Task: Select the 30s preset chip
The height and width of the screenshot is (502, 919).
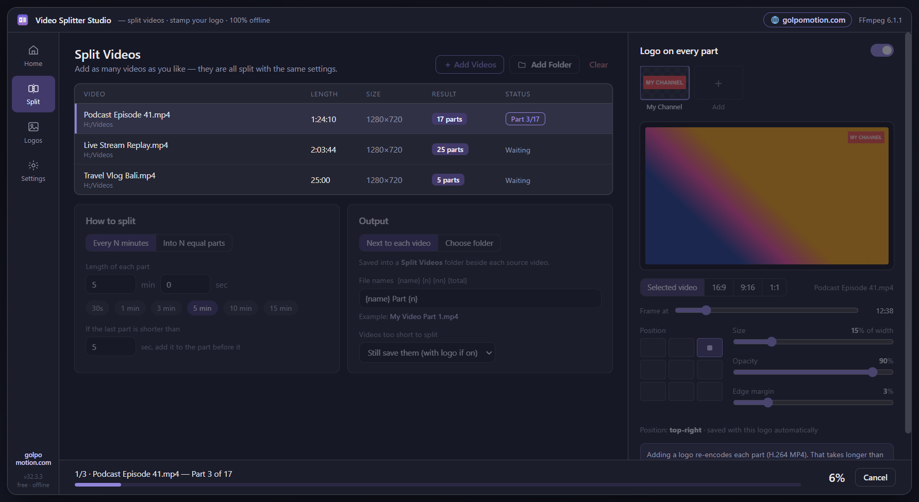Action: click(97, 308)
